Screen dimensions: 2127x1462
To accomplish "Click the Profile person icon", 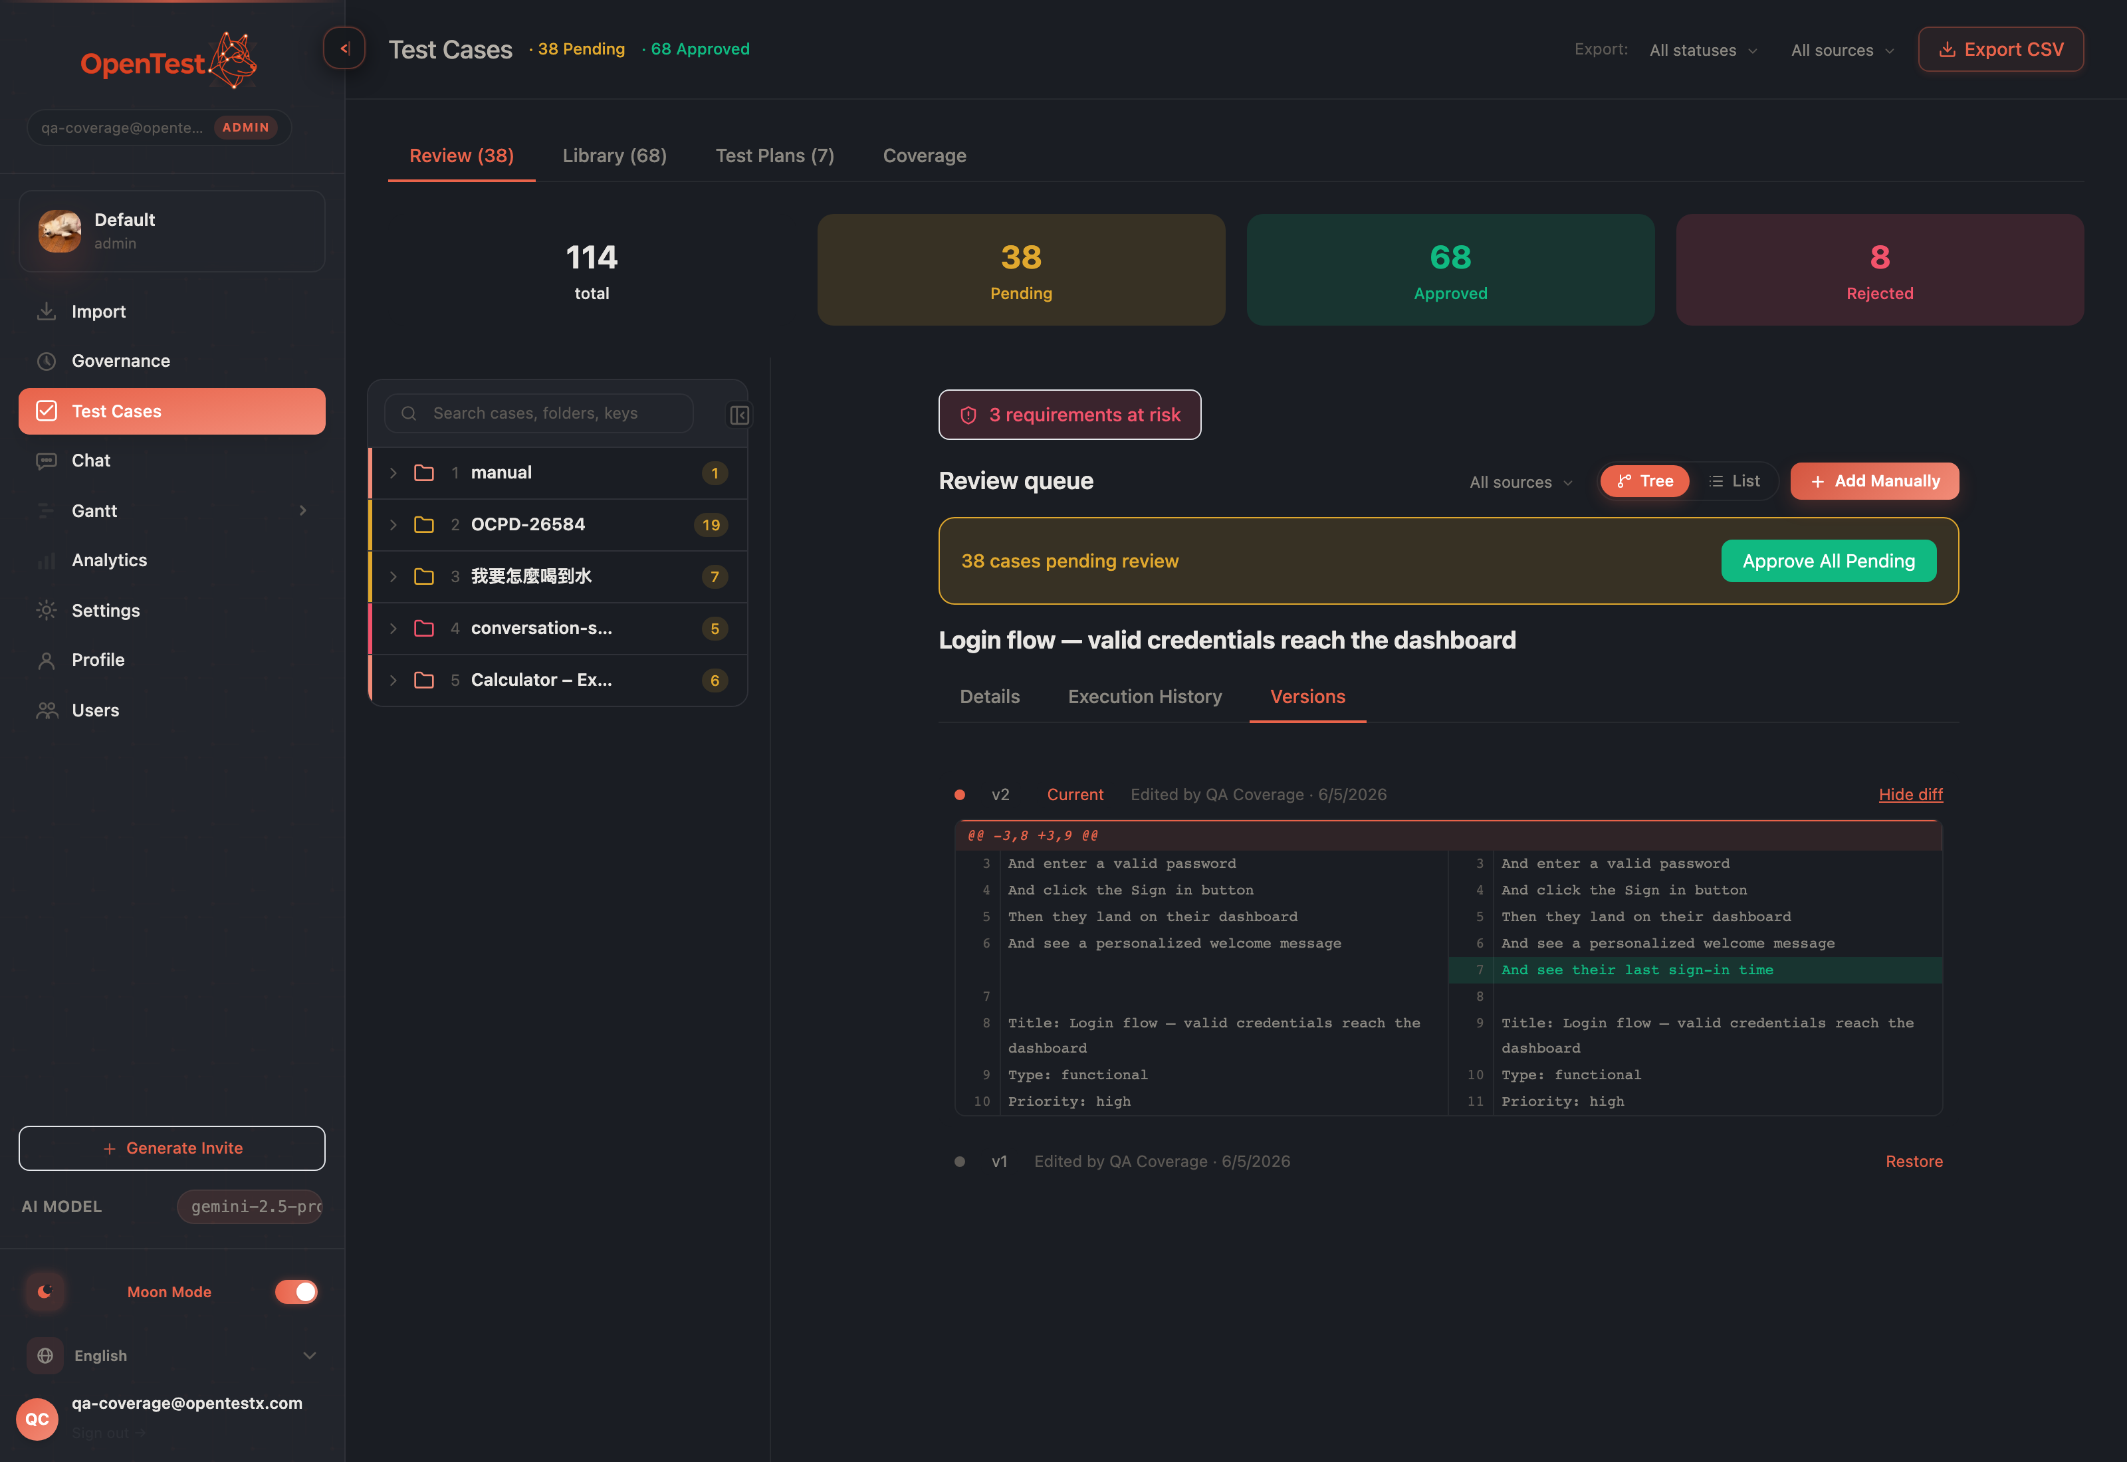I will [x=46, y=659].
